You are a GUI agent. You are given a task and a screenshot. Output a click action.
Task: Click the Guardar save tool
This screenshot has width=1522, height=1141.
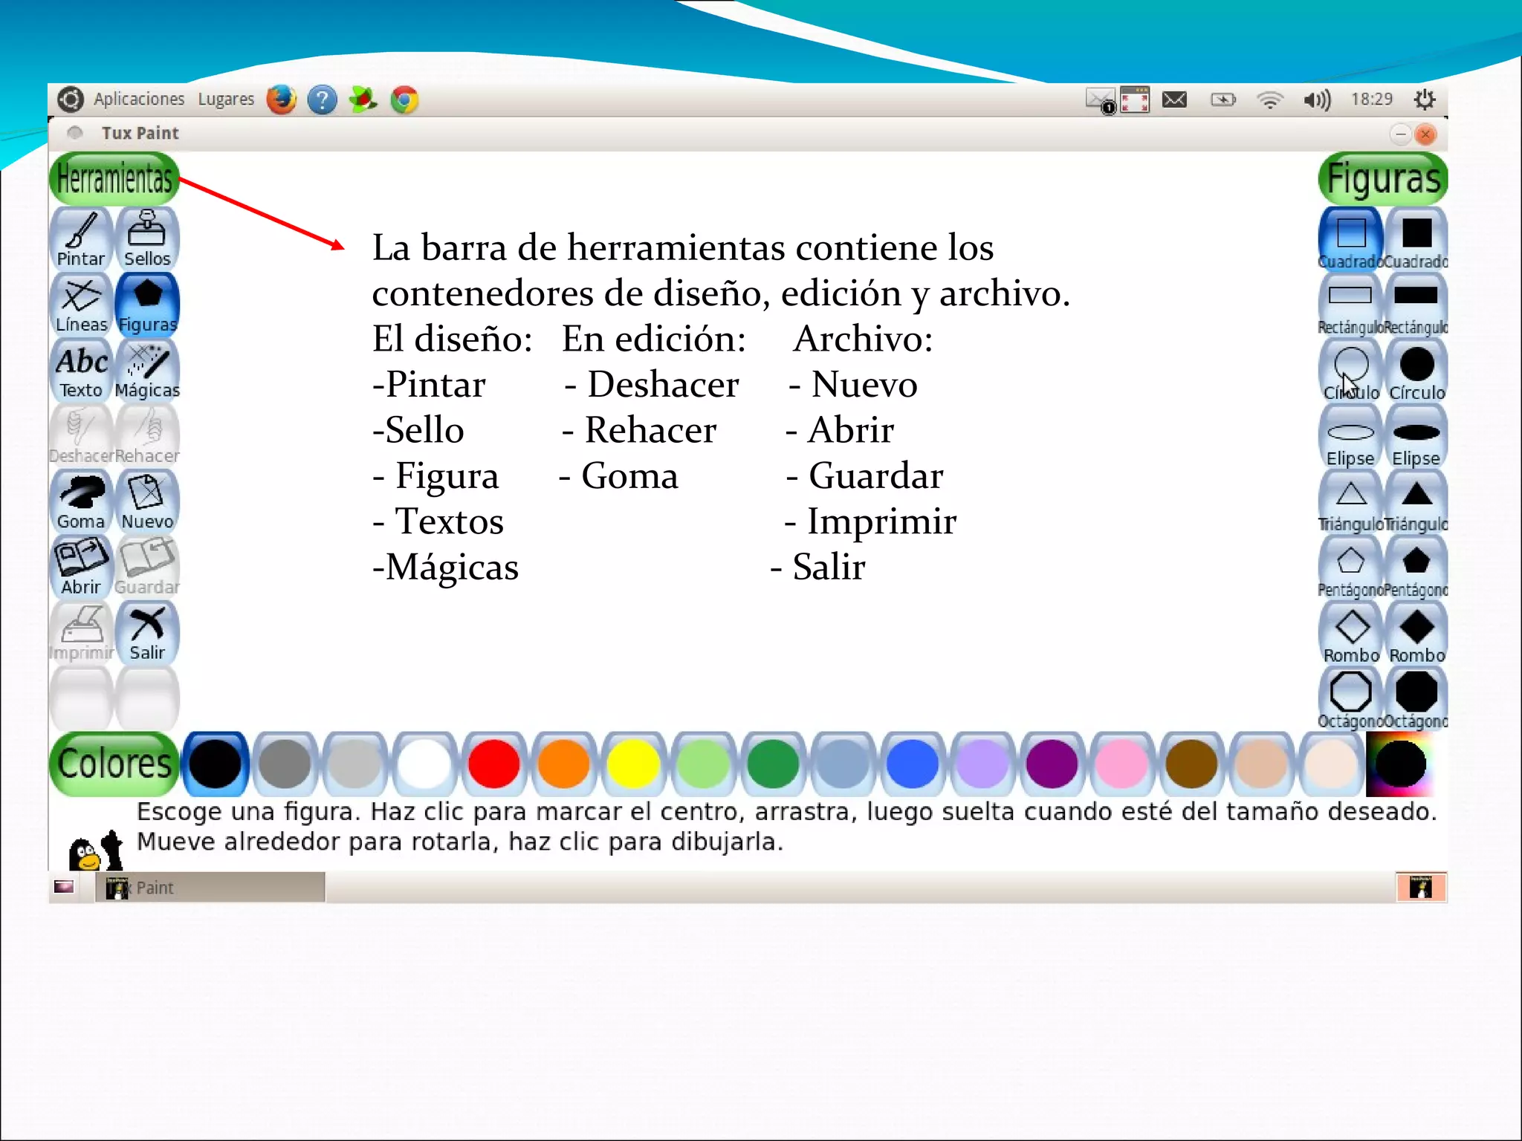147,567
